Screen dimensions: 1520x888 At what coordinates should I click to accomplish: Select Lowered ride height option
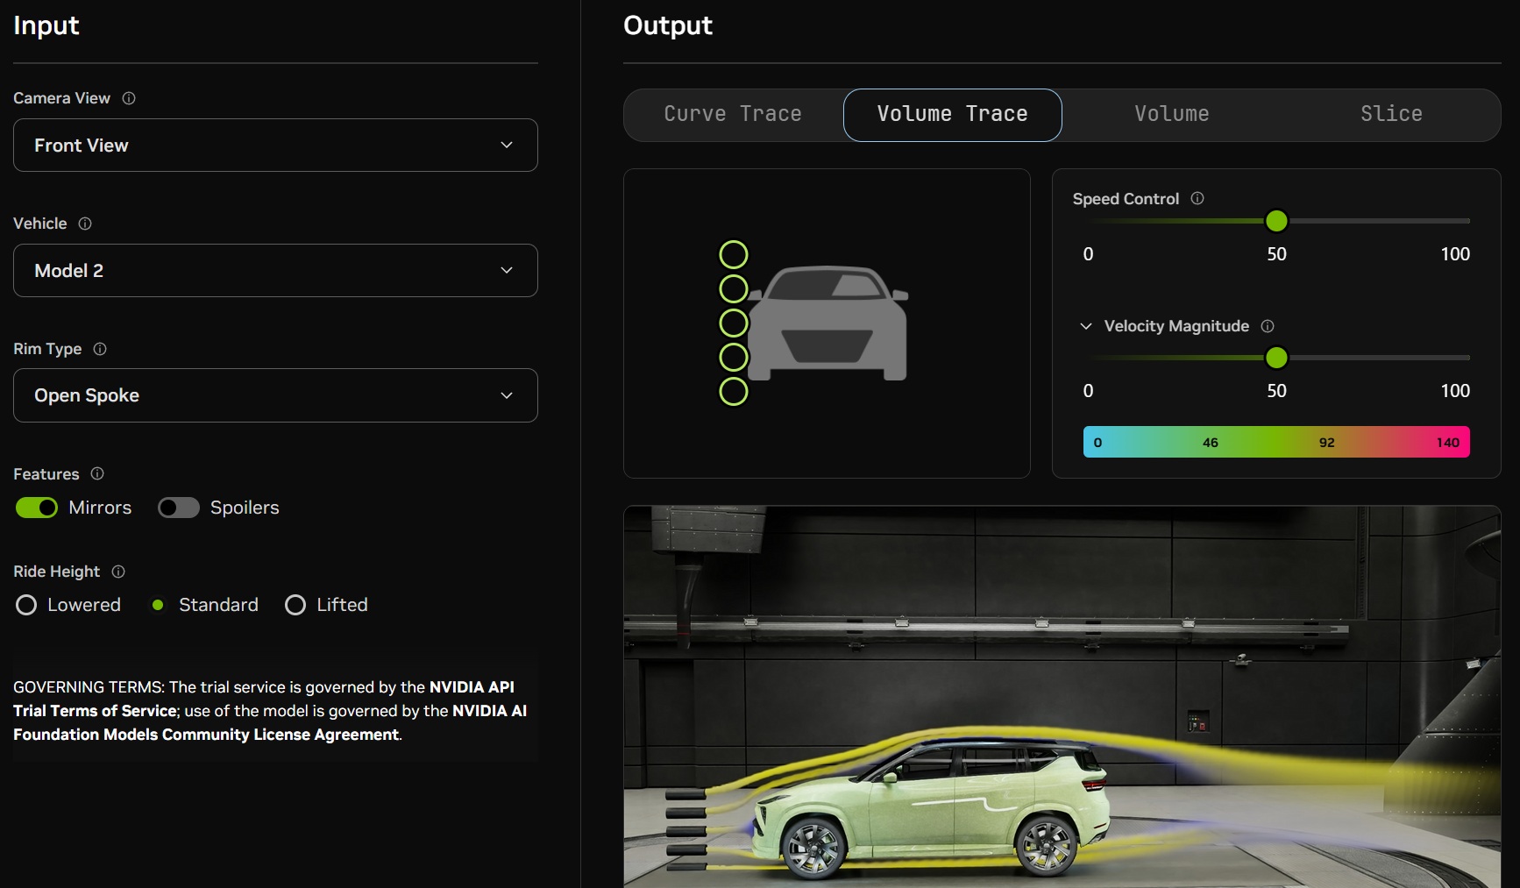pos(26,605)
